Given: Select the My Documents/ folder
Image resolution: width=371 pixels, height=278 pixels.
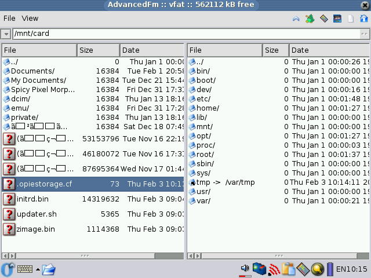Looking at the screenshot, I should (x=93, y=80).
